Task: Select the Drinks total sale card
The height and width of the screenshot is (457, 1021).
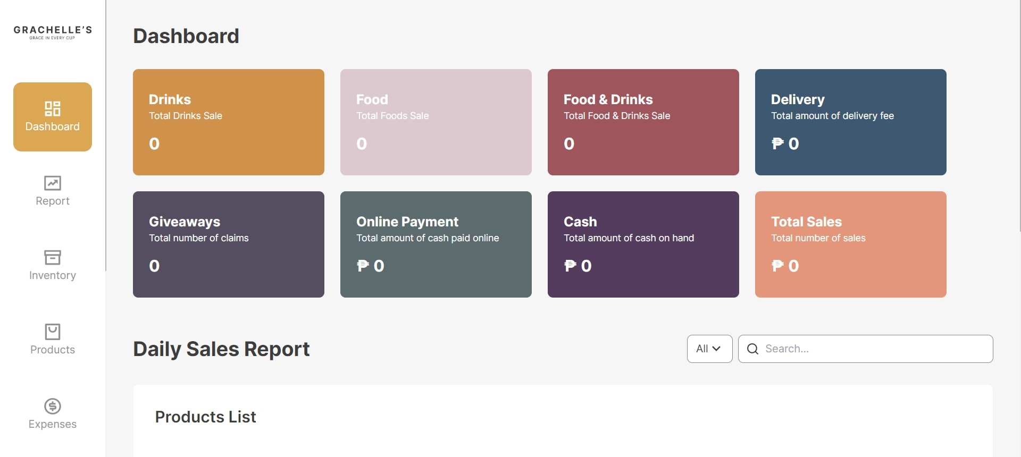Action: click(x=229, y=122)
